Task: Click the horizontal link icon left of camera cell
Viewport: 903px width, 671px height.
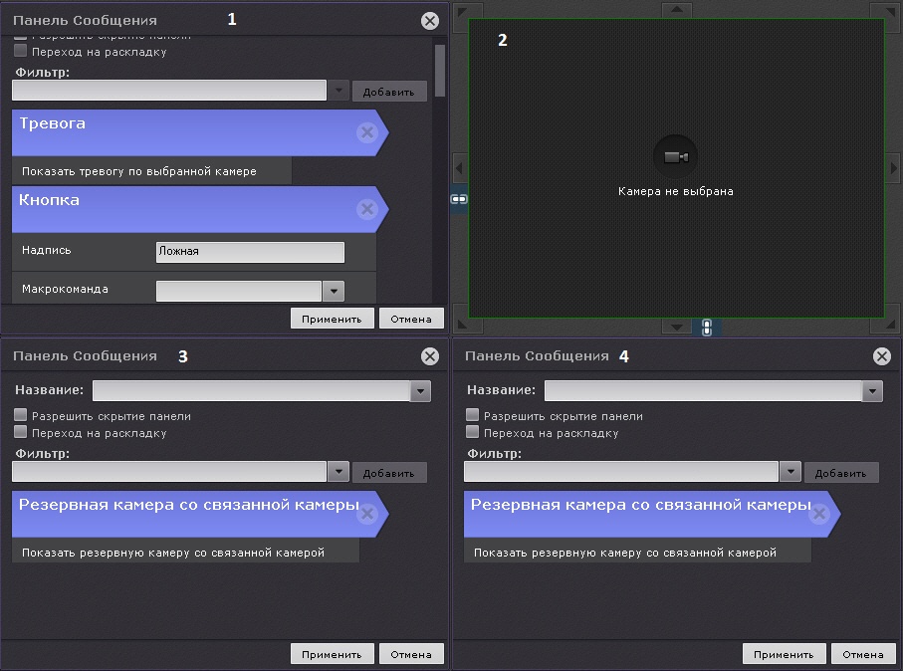Action: coord(459,199)
